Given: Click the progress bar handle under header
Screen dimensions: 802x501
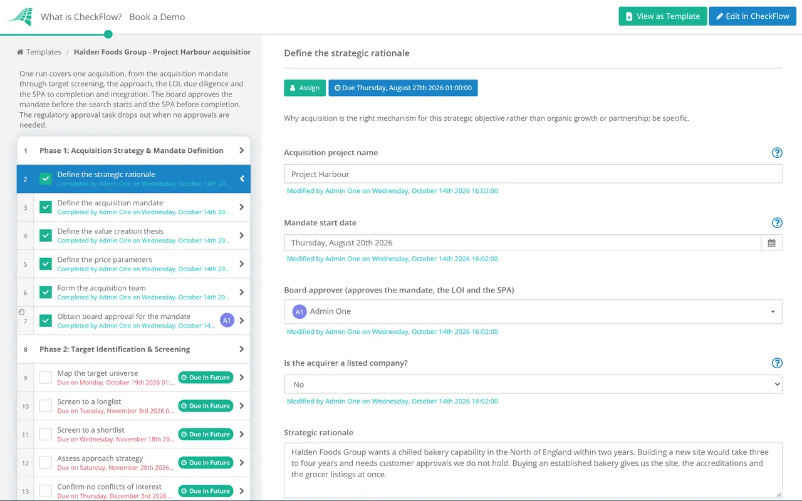Looking at the screenshot, I should click(108, 34).
